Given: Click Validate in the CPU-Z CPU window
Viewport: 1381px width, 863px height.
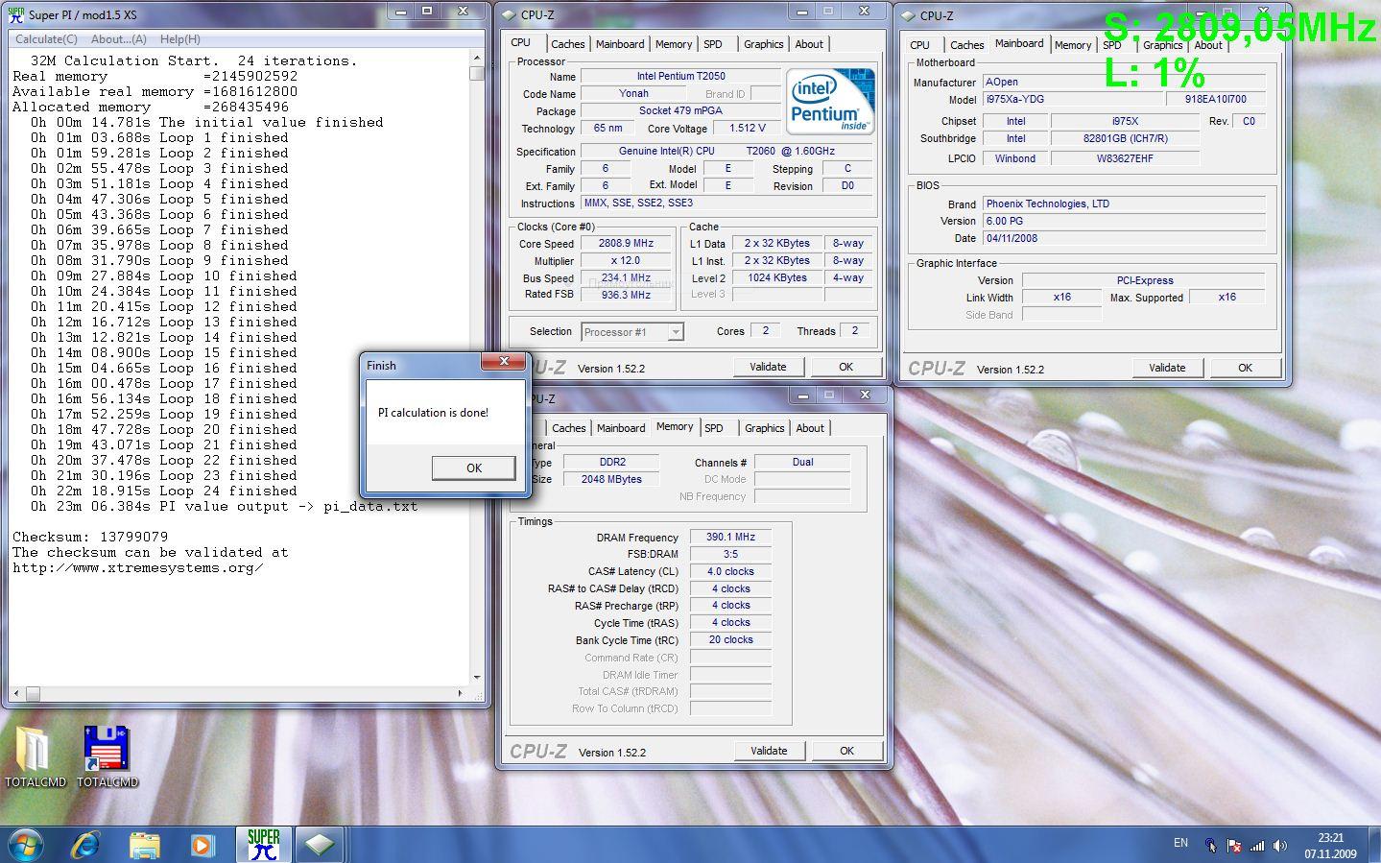Looking at the screenshot, I should pyautogui.click(x=768, y=367).
